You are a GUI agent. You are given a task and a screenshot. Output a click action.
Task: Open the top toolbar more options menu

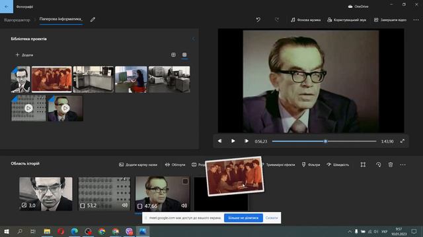[416, 20]
